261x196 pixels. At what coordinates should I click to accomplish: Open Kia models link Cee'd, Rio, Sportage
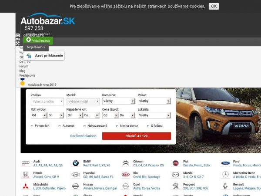coord(147,177)
